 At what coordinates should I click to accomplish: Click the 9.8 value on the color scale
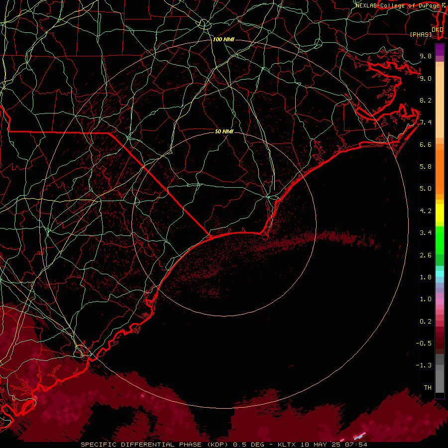(426, 56)
